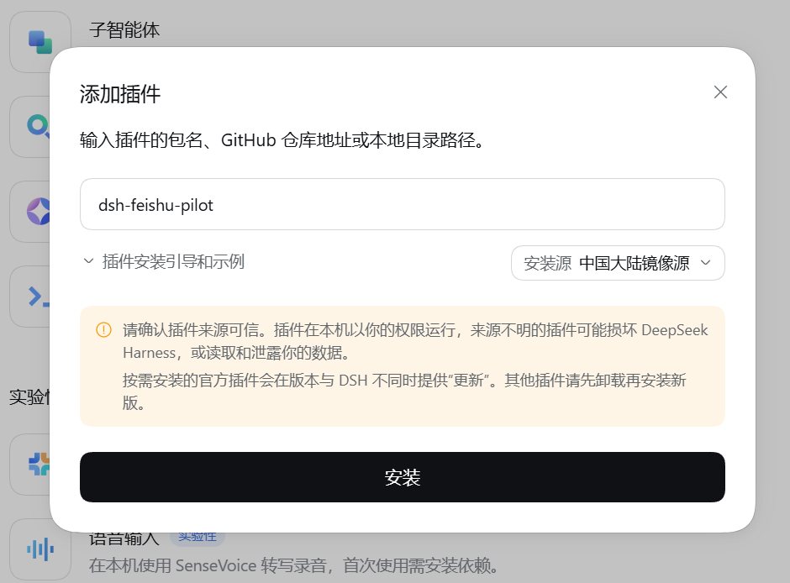Click the 输入插件的包名 instruction text
This screenshot has width=790, height=583.
tap(282, 140)
